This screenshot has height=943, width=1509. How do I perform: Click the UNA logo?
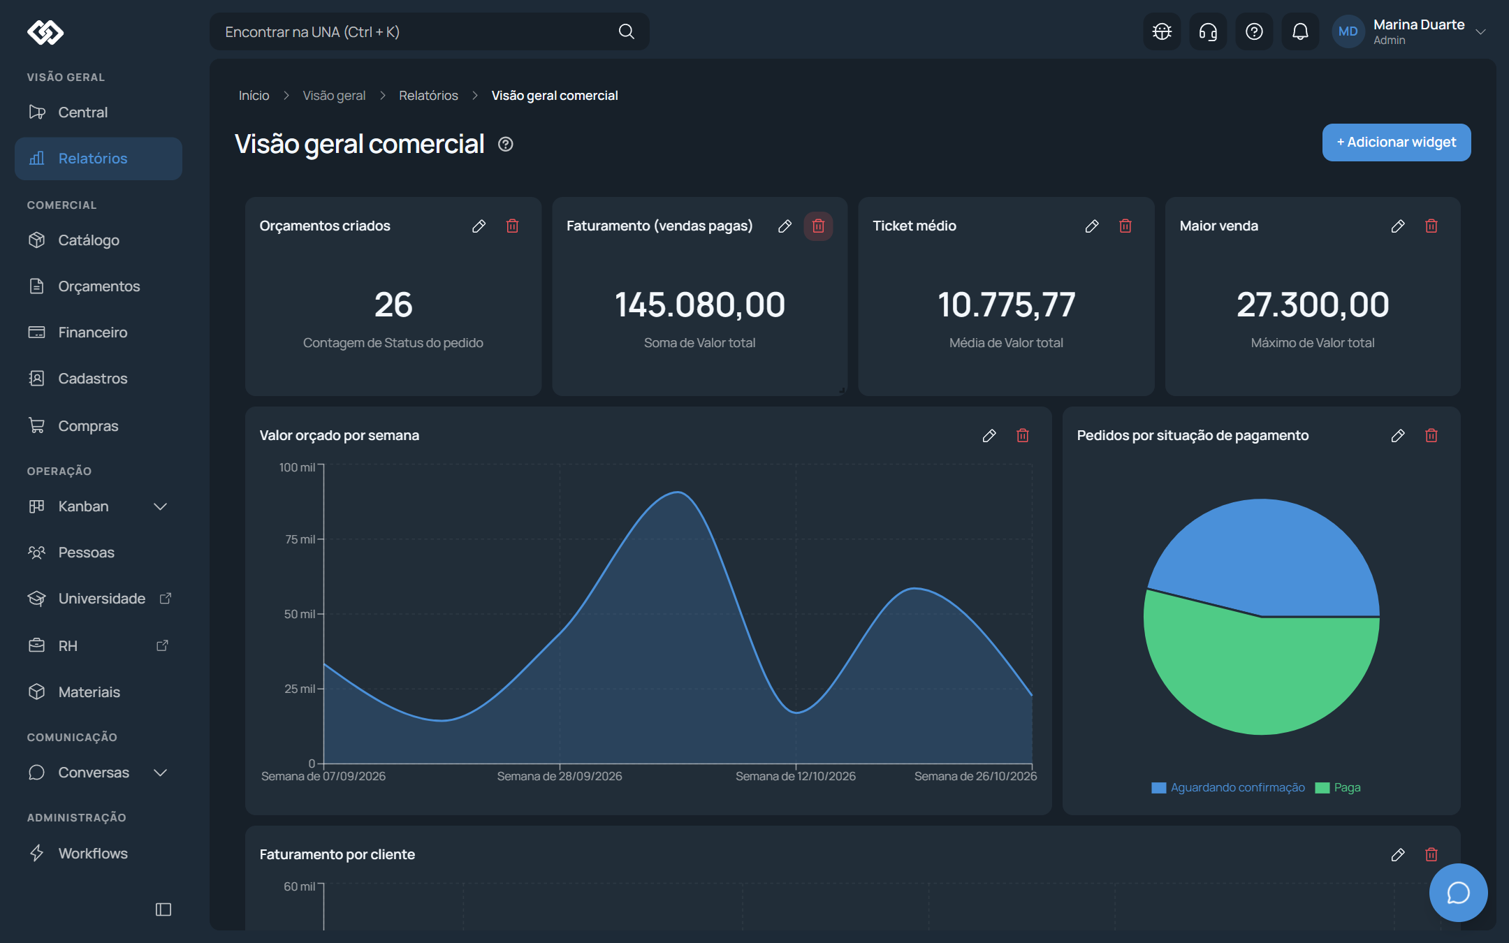coord(45,32)
